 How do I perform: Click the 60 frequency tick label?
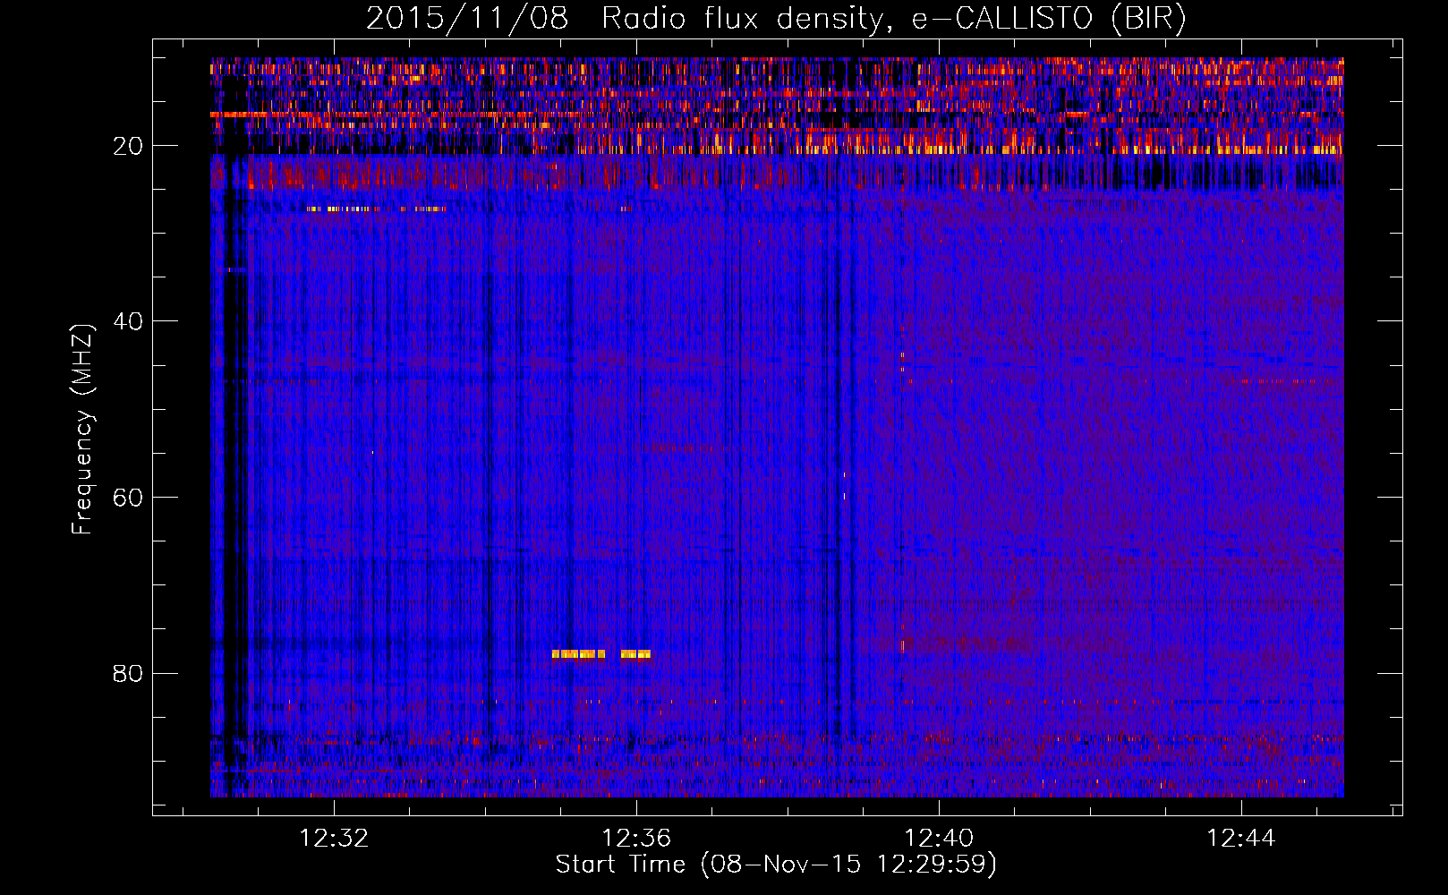129,498
